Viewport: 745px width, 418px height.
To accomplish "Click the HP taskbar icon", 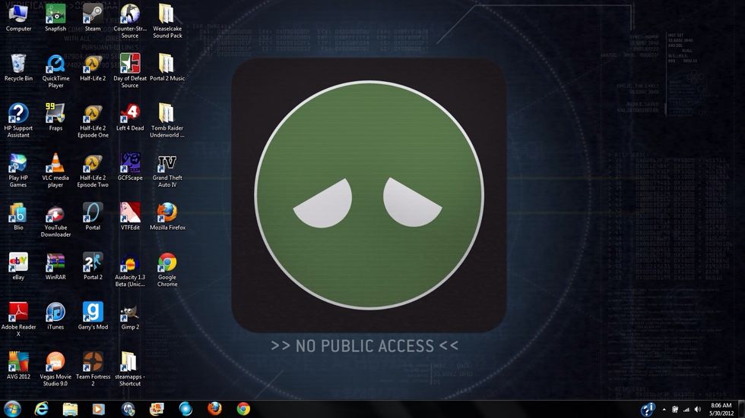I will 128,409.
